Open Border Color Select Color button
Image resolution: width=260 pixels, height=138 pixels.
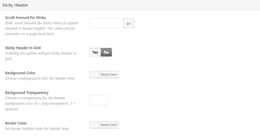pos(109,125)
